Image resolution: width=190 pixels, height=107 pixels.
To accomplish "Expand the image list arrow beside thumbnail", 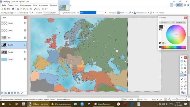I will (71, 5).
